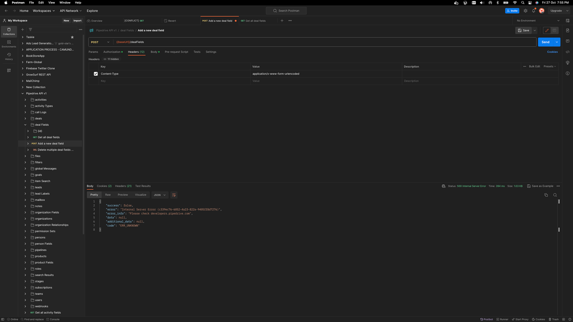
Task: Open the request Info right sidebar icon
Action: (568, 73)
